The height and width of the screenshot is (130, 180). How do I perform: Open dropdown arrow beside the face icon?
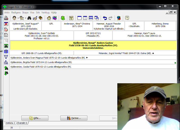(x=17, y=18)
